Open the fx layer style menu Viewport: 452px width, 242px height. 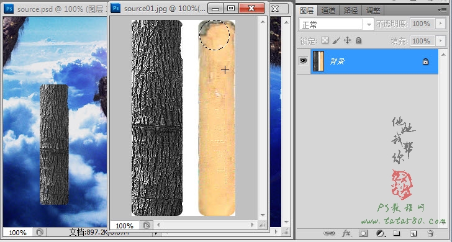pyautogui.click(x=346, y=233)
